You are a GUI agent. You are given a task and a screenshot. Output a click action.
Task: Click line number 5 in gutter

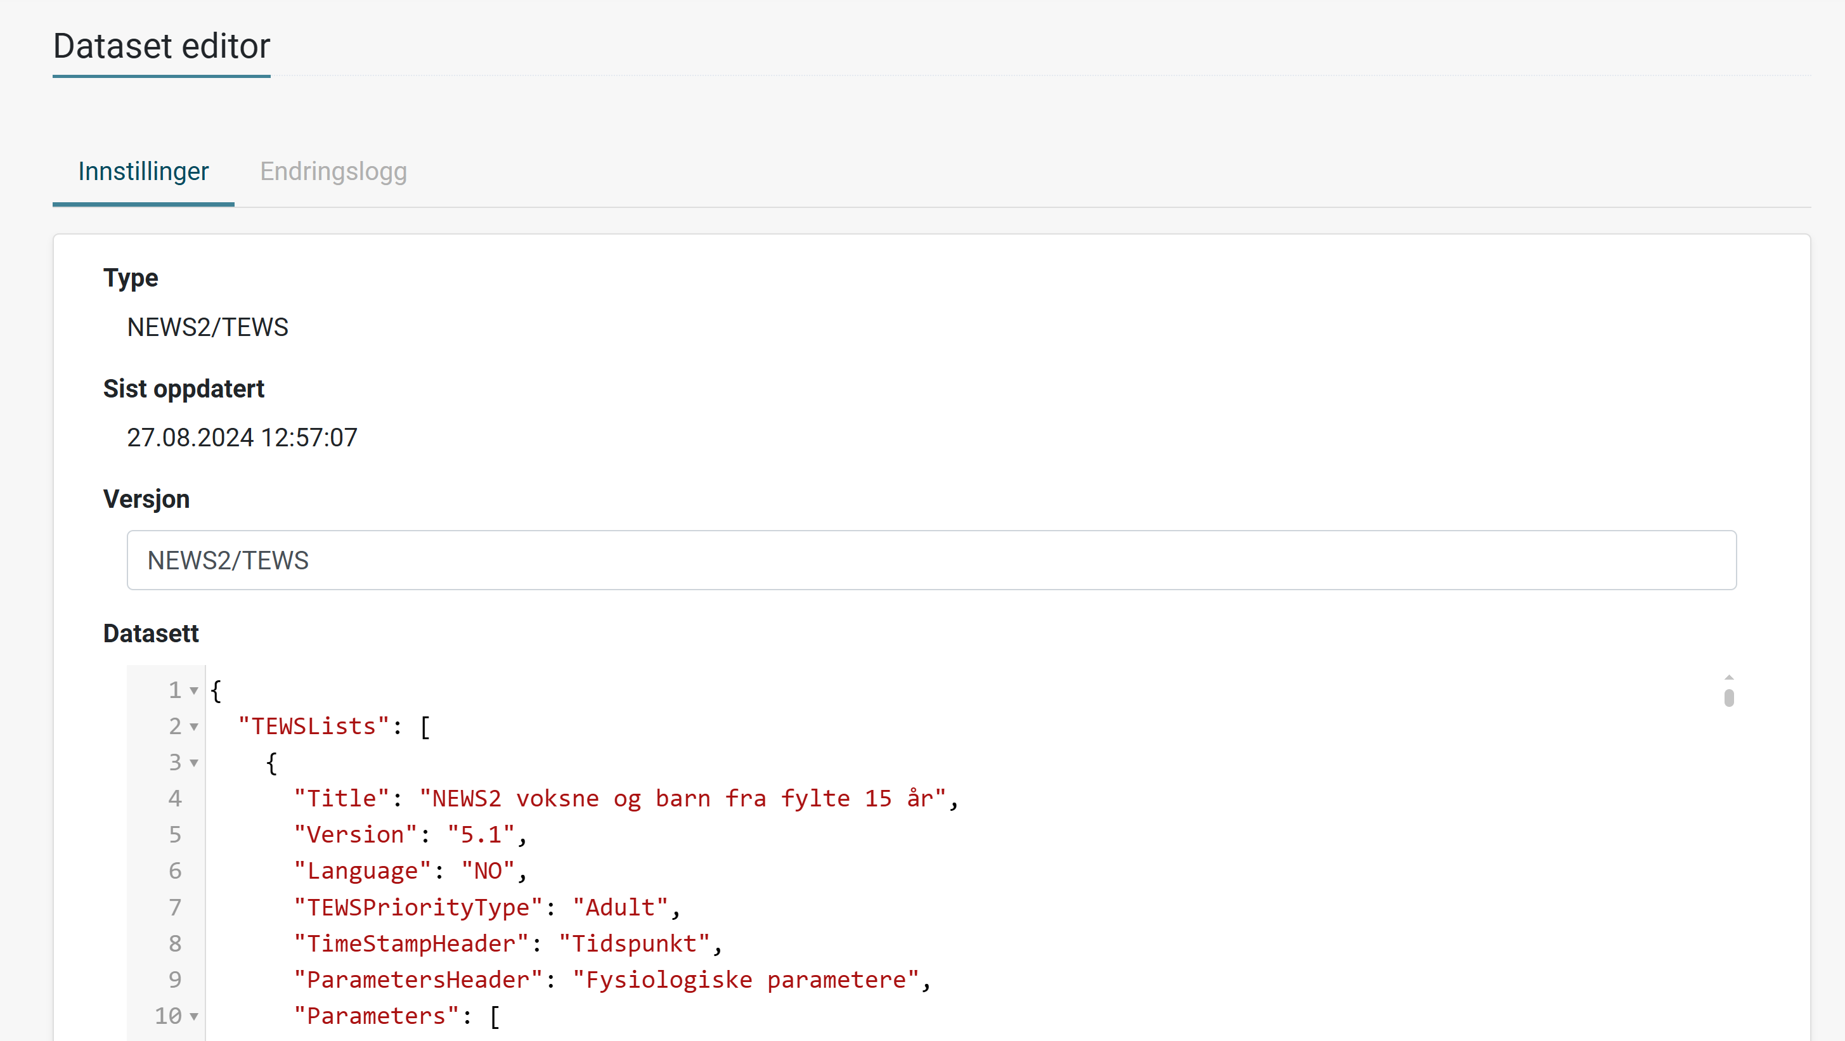coord(175,835)
